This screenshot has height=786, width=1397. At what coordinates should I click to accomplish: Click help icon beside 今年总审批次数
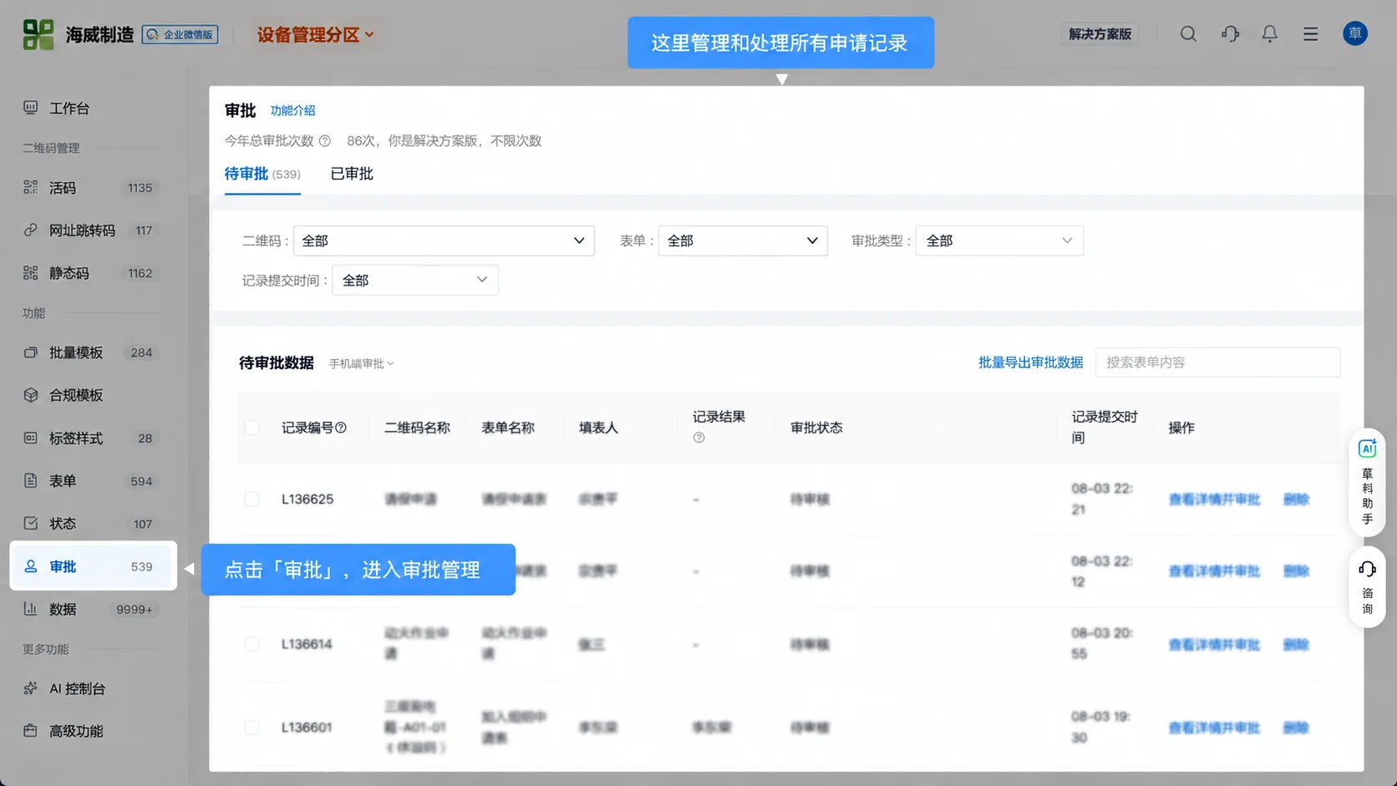325,141
